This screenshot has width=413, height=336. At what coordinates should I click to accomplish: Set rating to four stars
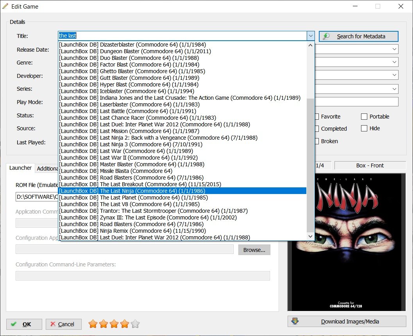point(125,323)
